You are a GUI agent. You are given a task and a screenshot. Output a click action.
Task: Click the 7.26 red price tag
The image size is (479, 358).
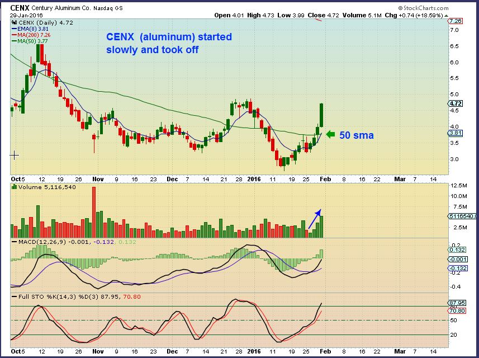[455, 21]
